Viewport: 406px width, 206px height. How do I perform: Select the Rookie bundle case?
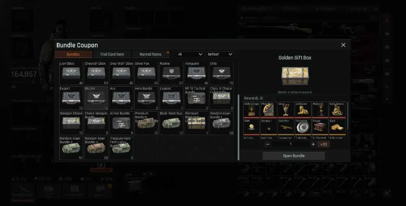pos(171,73)
